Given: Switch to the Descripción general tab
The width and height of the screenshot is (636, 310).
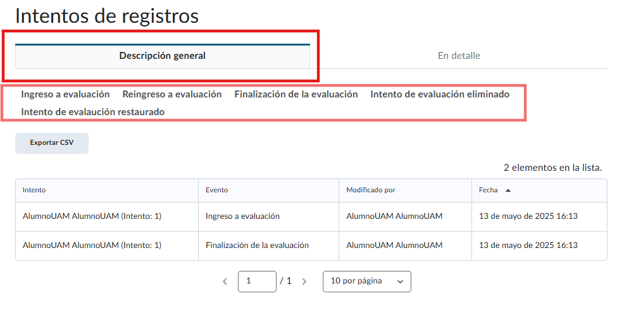Looking at the screenshot, I should pyautogui.click(x=162, y=56).
